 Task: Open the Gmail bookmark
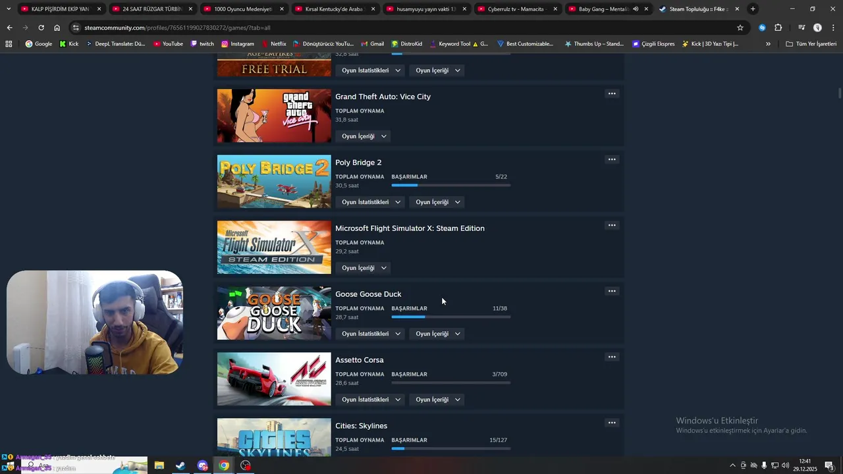click(372, 44)
